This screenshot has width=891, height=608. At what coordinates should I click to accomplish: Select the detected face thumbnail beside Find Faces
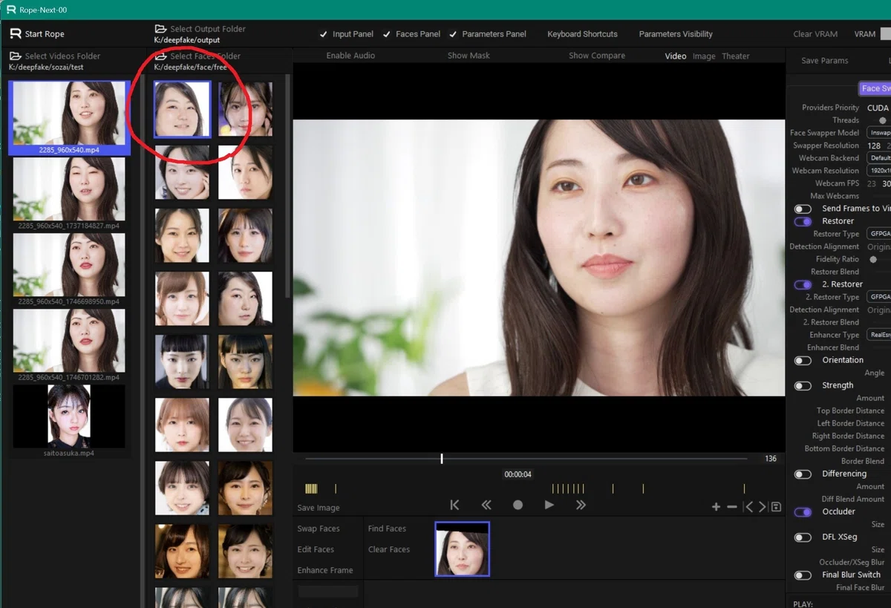coord(462,549)
